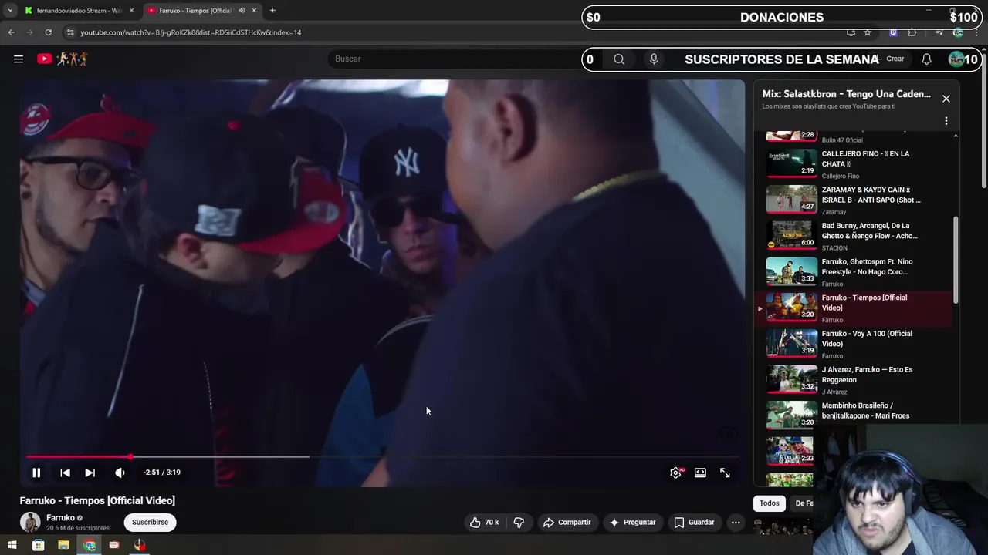988x555 pixels.
Task: Go to YouTube home via logo
Action: tap(63, 59)
